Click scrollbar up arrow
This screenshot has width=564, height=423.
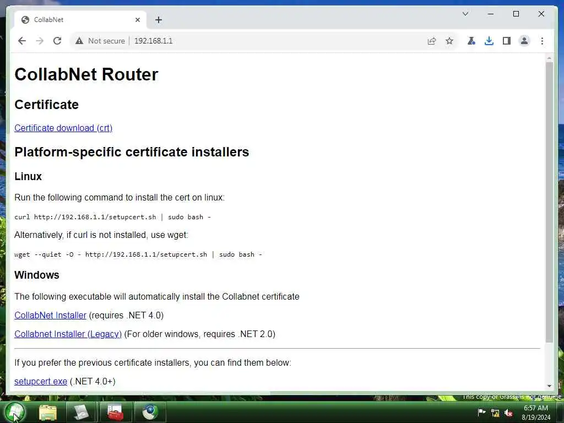549,58
